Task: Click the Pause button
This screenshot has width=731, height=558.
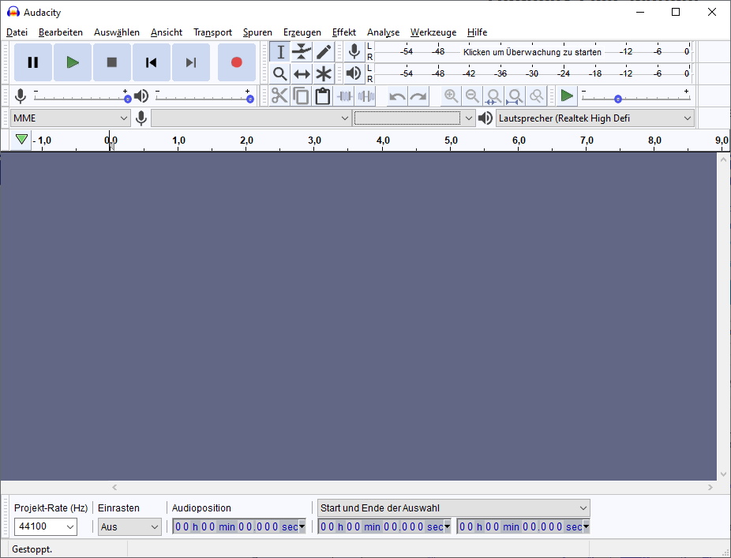Action: click(x=32, y=62)
